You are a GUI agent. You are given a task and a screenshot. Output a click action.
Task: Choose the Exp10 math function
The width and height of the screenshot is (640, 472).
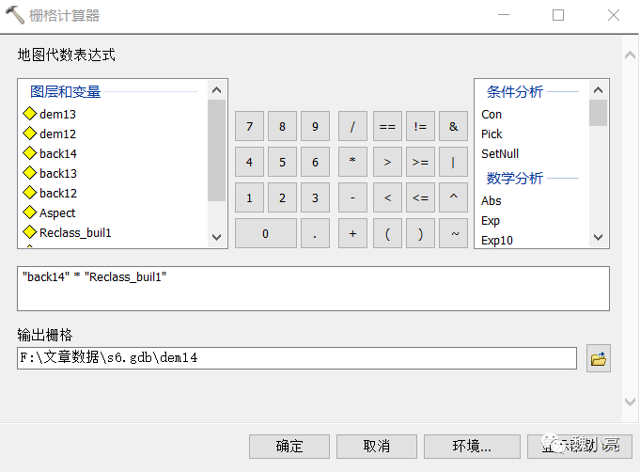coord(497,241)
